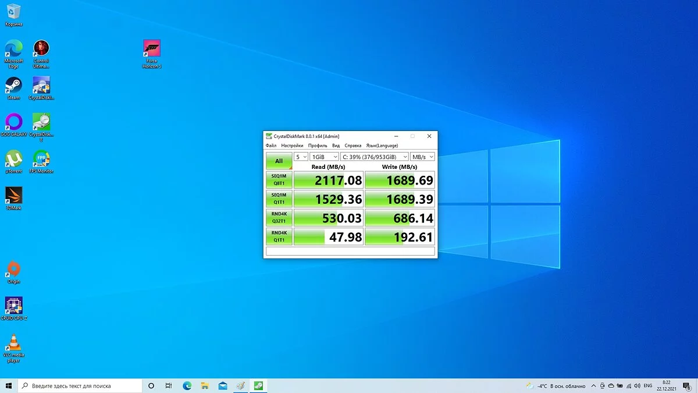Image resolution: width=698 pixels, height=393 pixels.
Task: Expand the 1GiB test size dropdown
Action: point(324,157)
